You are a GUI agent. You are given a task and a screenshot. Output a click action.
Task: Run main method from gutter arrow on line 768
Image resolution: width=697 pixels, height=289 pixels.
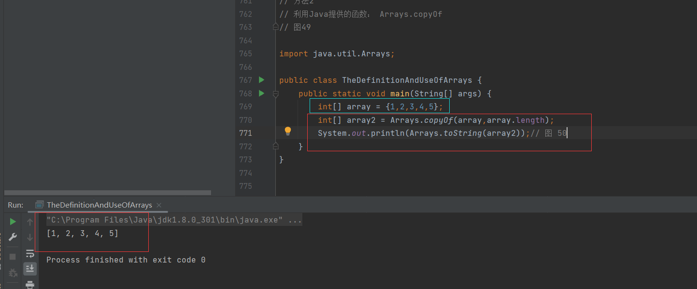tap(262, 93)
